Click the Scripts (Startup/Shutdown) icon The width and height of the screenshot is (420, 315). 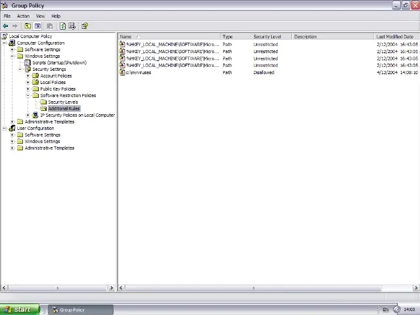[28, 62]
